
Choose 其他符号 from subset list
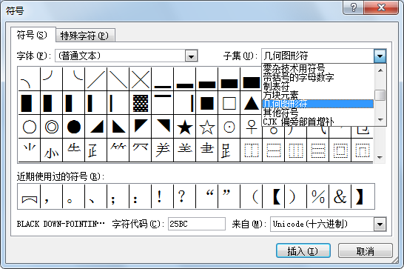(x=317, y=113)
